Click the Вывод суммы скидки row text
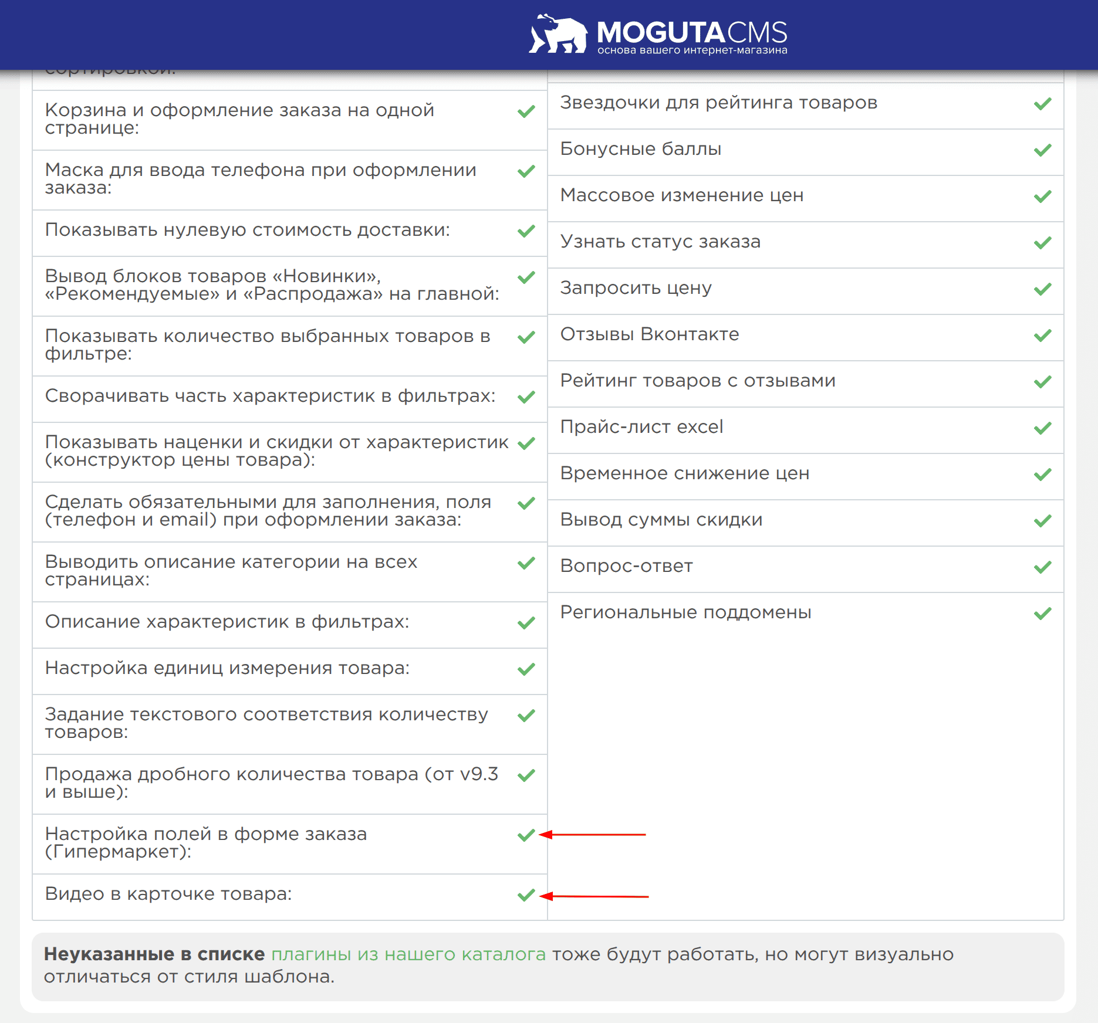The image size is (1098, 1023). [661, 520]
